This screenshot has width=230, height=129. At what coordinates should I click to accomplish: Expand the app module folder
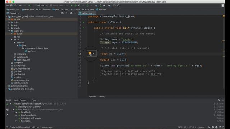pos(9,25)
